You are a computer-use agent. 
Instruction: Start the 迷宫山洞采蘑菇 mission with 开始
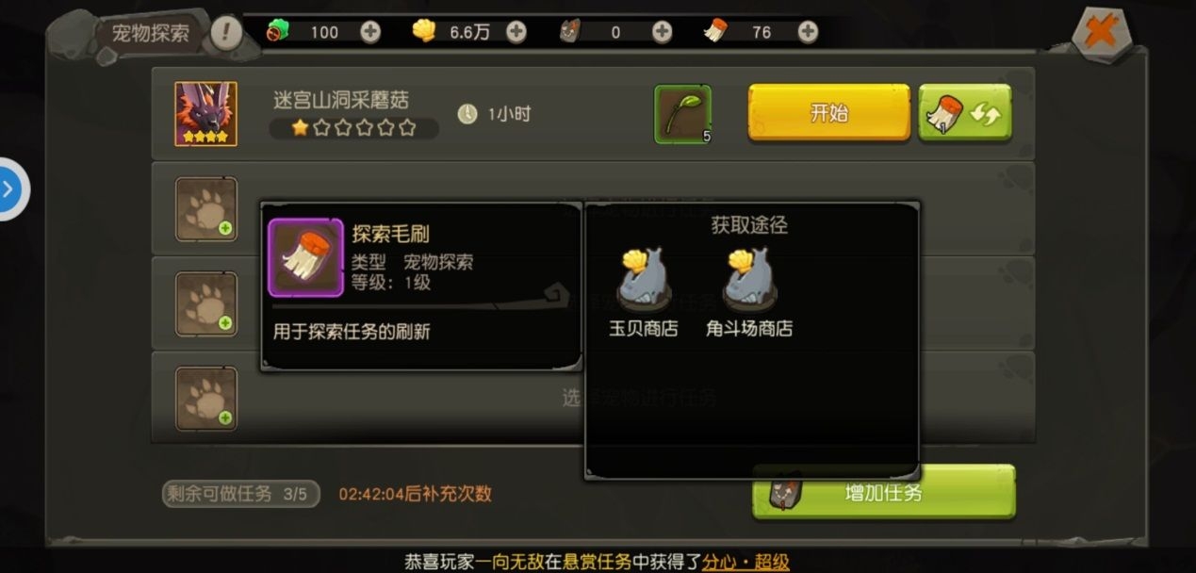click(x=829, y=113)
